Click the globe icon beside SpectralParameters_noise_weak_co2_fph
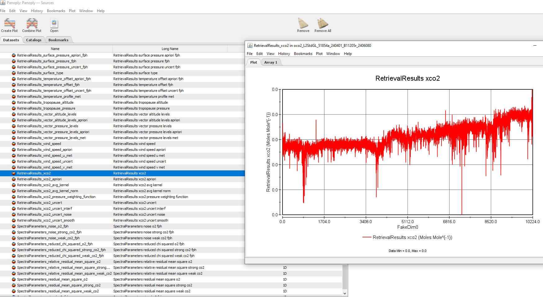The width and height of the screenshot is (543, 297). point(14,238)
